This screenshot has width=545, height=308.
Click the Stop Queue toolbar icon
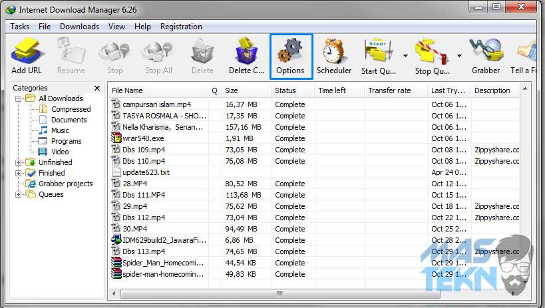[432, 51]
